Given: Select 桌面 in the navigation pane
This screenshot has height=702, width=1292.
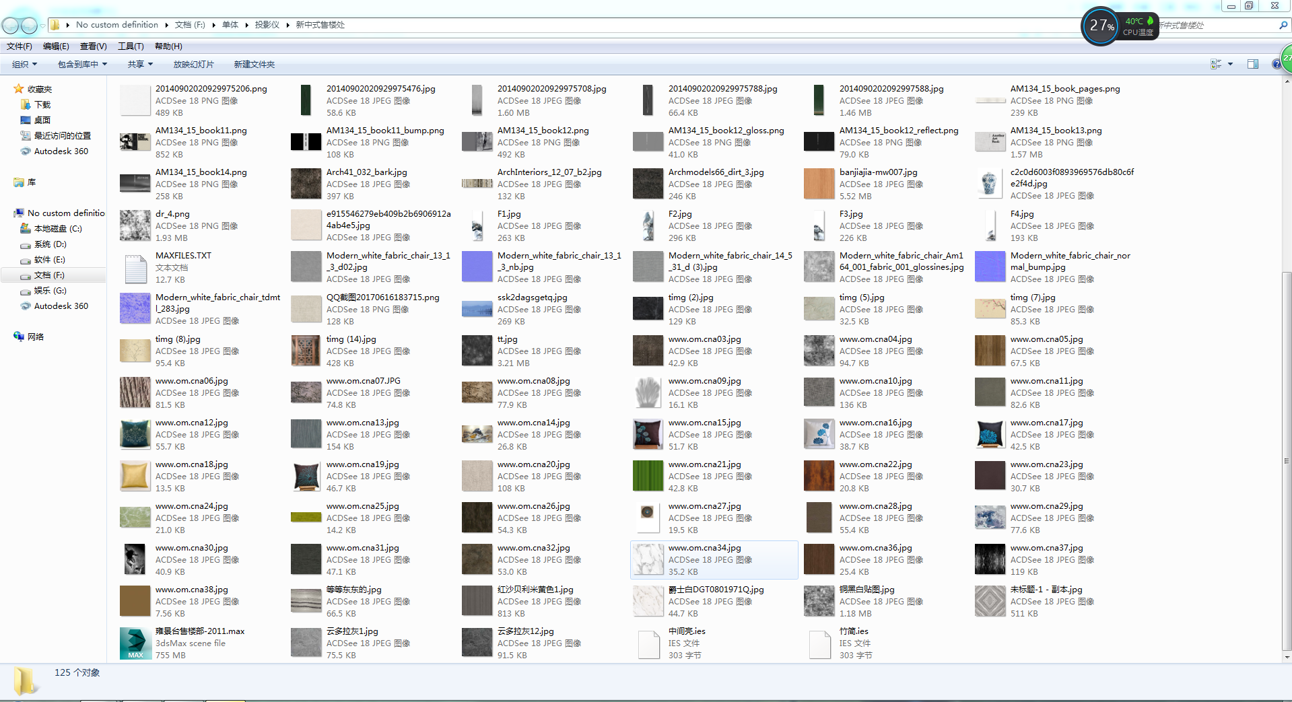Looking at the screenshot, I should [x=42, y=120].
